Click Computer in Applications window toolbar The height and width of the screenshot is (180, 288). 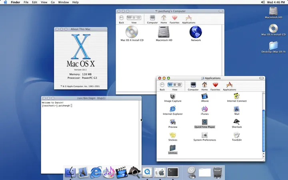[x=193, y=86]
